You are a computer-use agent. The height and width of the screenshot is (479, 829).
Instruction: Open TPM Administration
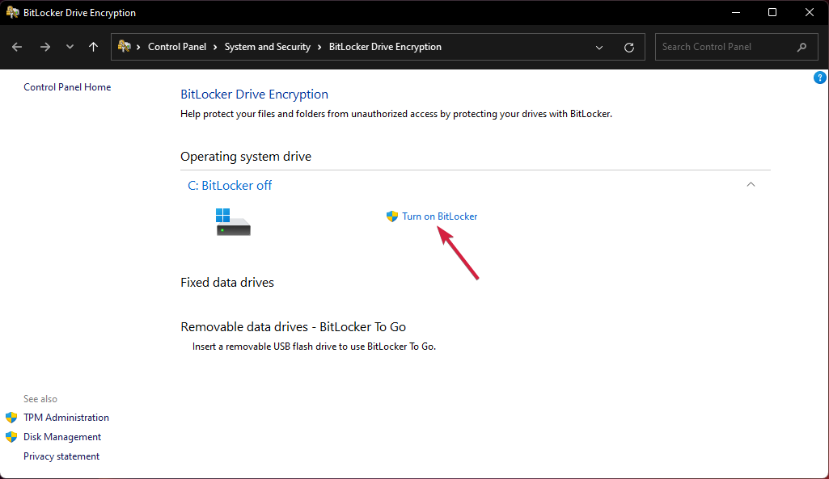click(66, 417)
